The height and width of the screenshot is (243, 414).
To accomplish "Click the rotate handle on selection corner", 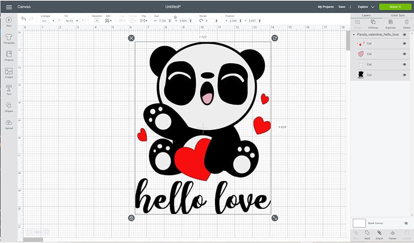I will pos(275,38).
